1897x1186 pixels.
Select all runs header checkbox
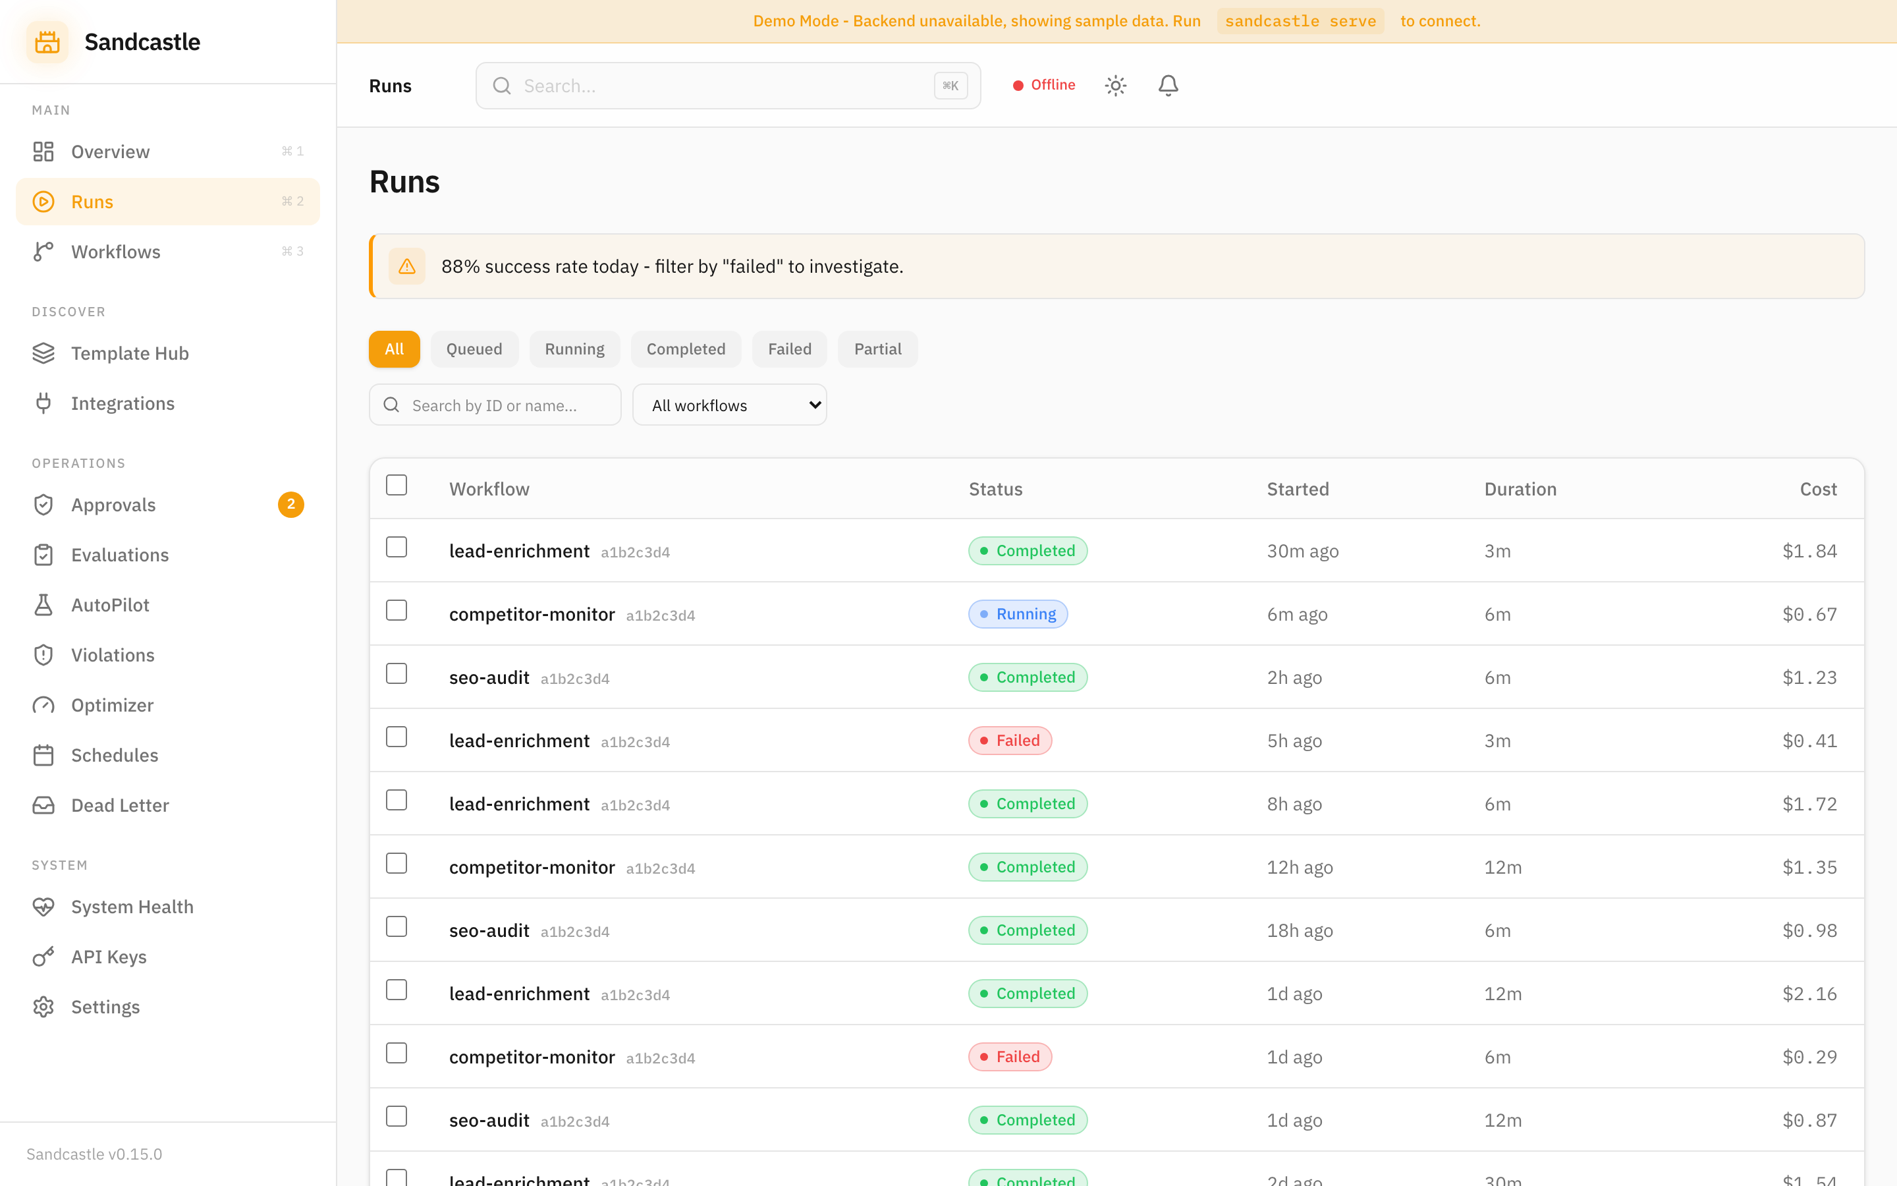coord(397,485)
